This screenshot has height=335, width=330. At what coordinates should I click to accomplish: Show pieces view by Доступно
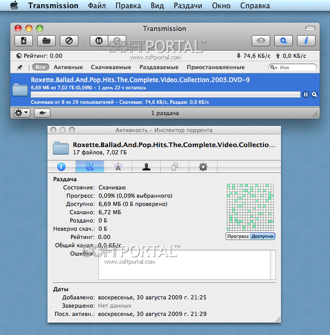(x=262, y=236)
